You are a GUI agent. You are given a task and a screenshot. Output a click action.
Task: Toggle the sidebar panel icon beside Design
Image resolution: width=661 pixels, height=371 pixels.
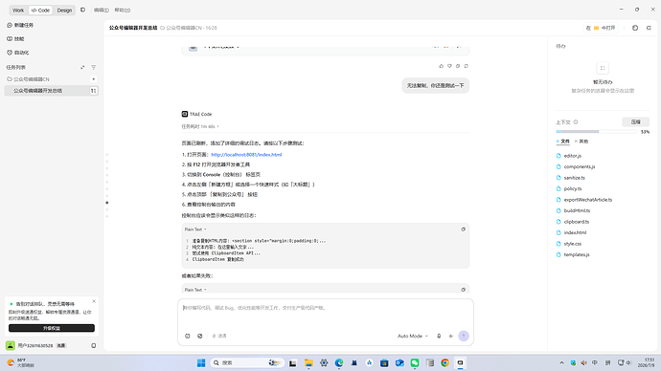[x=82, y=10]
